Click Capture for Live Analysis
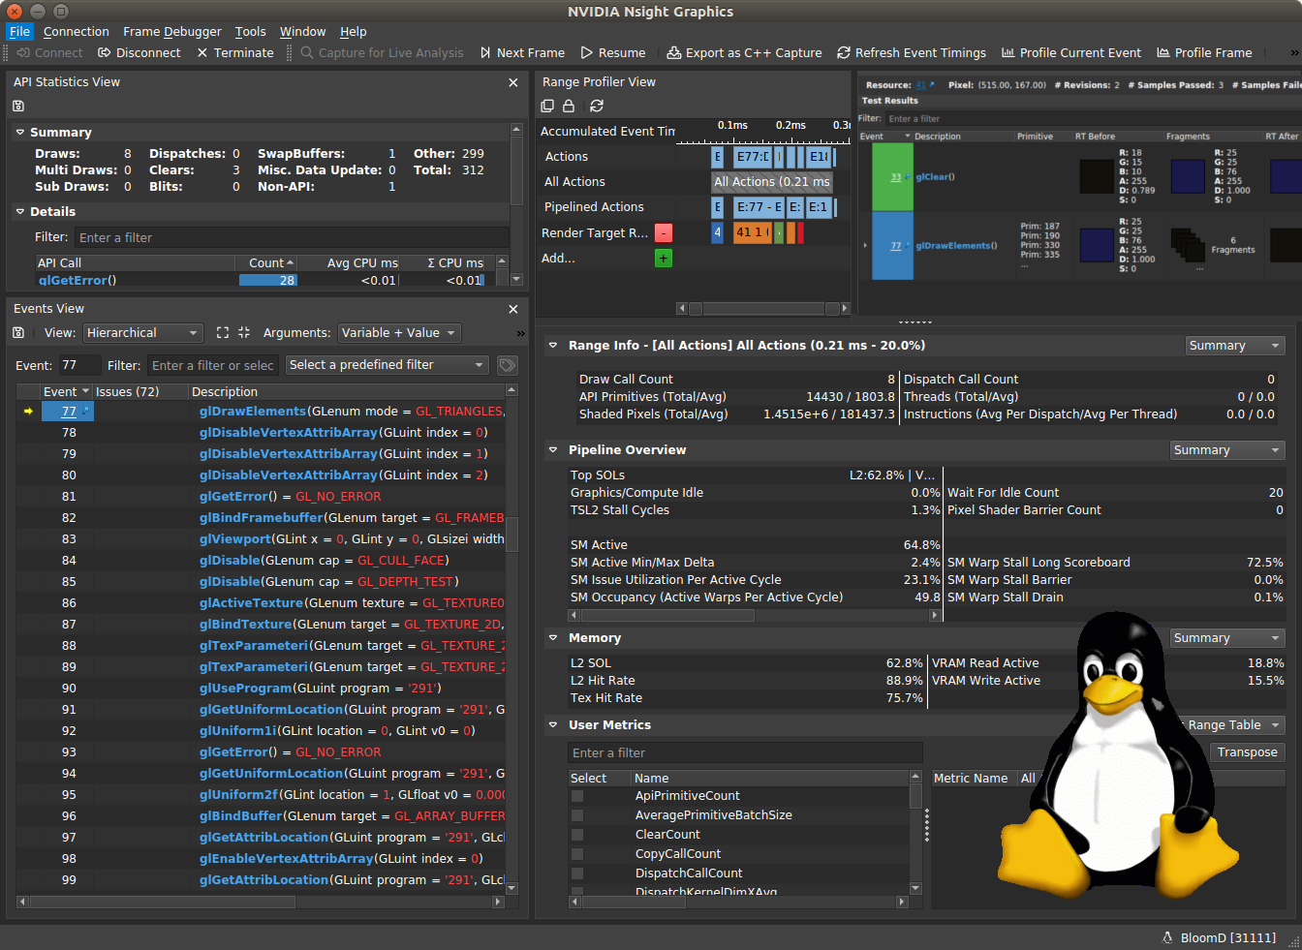 (x=383, y=53)
